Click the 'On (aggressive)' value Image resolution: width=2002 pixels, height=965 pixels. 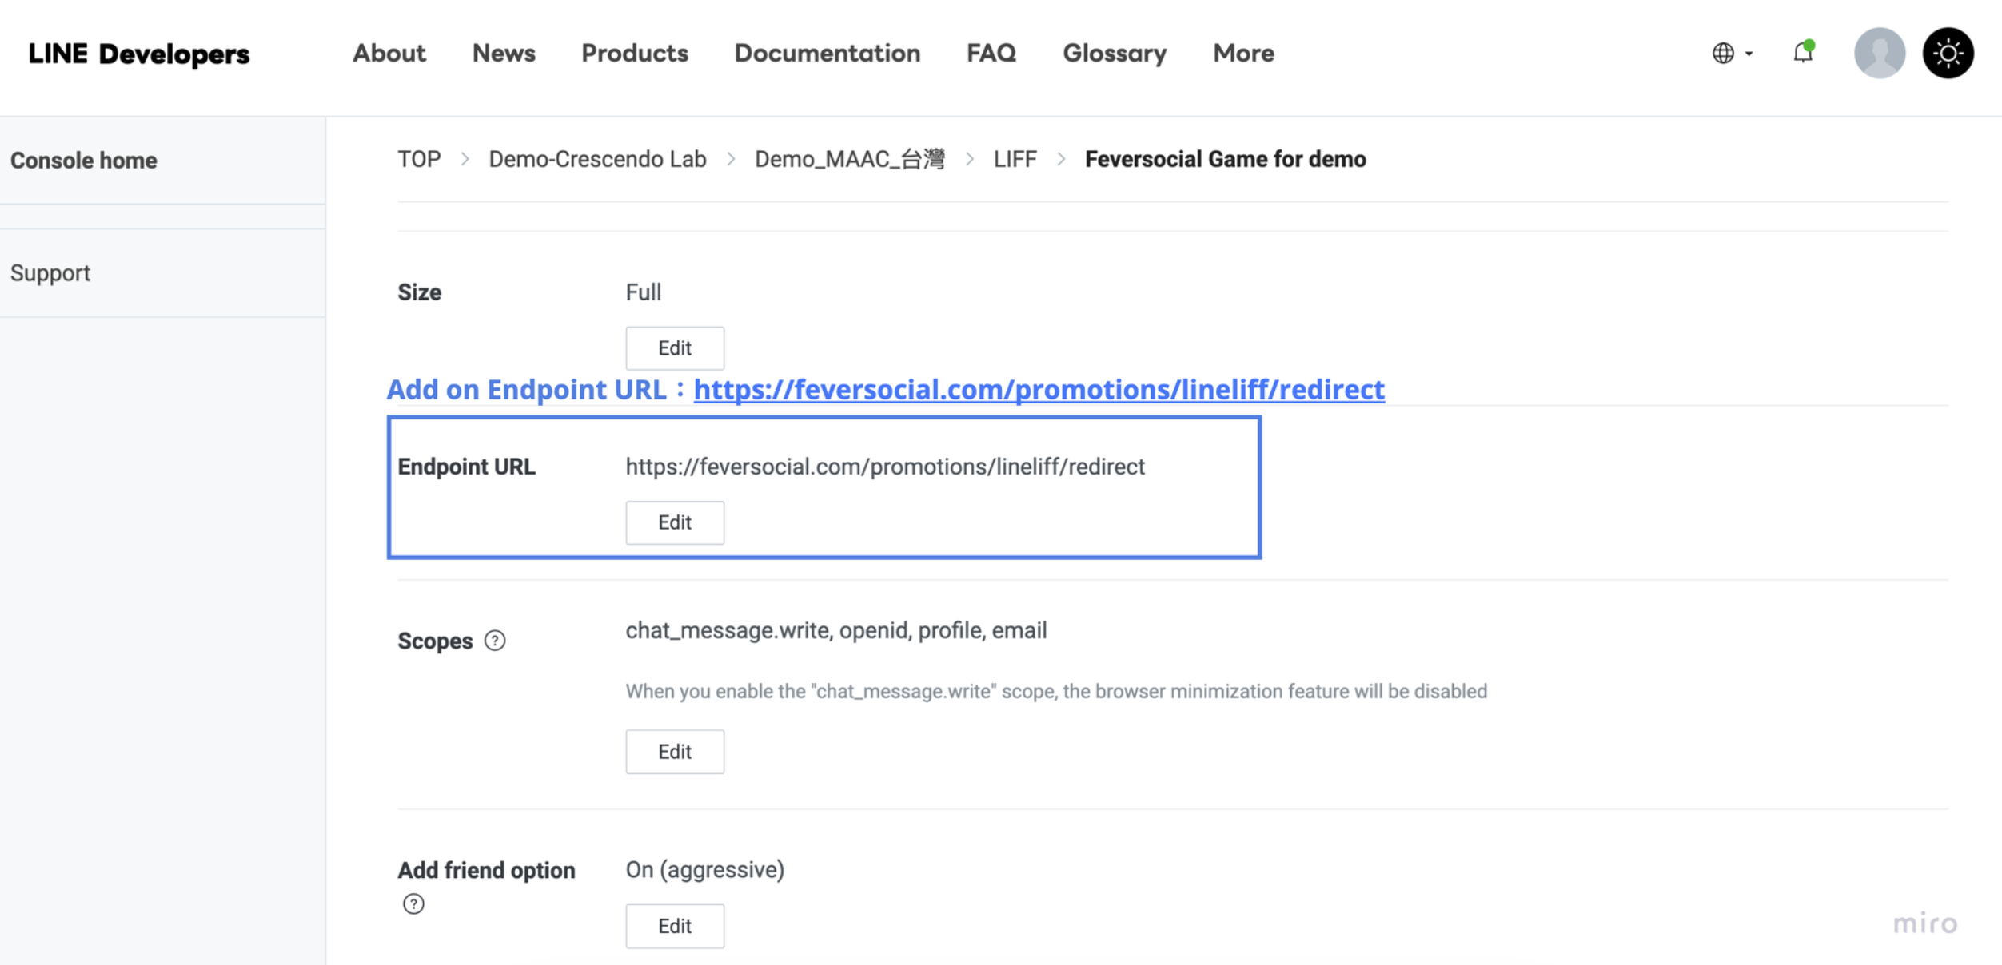click(705, 869)
